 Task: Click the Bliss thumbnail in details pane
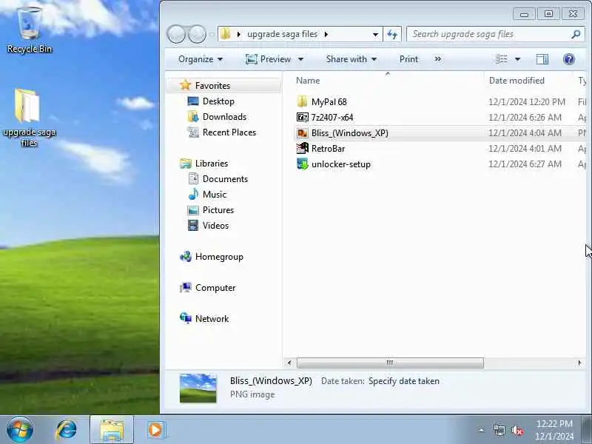(198, 388)
